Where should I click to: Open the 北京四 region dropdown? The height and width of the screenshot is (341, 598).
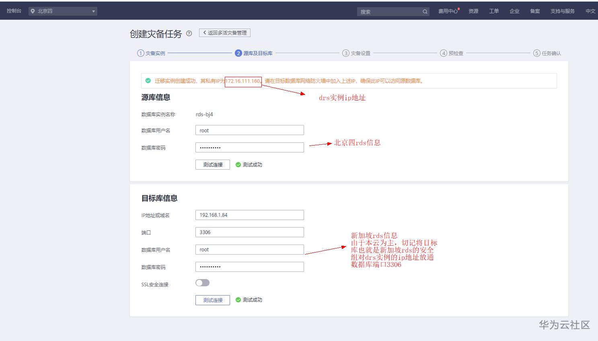point(63,11)
